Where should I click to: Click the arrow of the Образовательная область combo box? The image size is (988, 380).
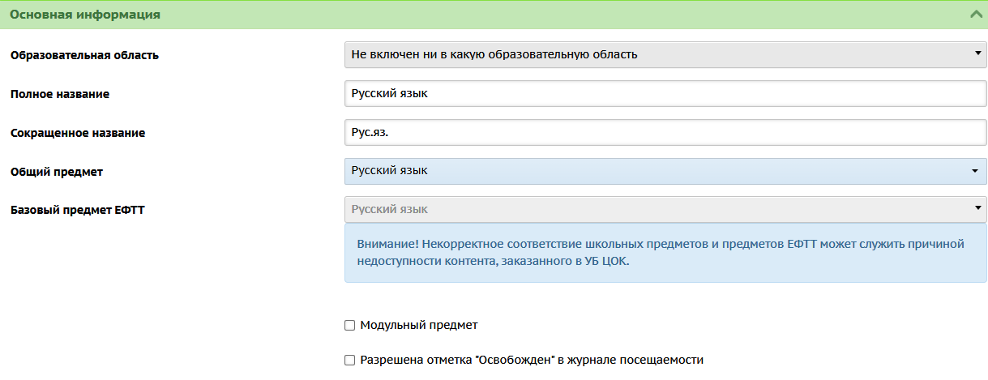(977, 54)
